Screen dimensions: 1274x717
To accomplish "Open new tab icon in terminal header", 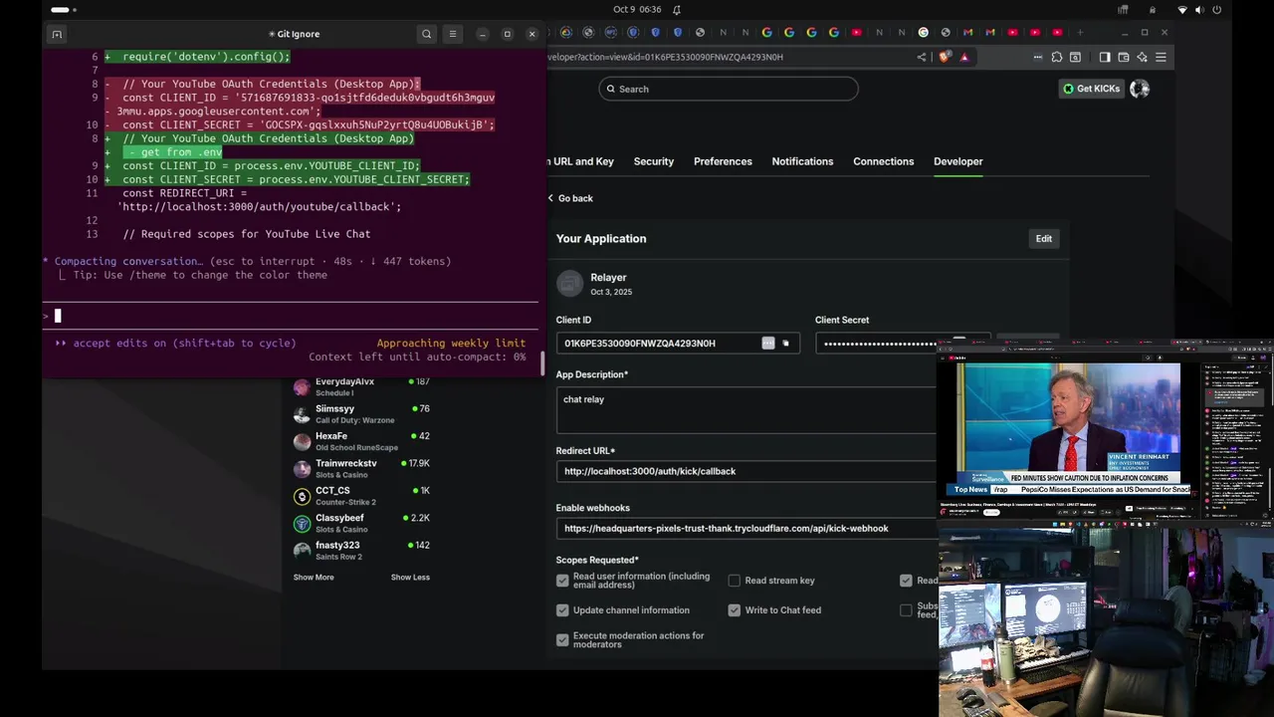I will click(x=57, y=34).
